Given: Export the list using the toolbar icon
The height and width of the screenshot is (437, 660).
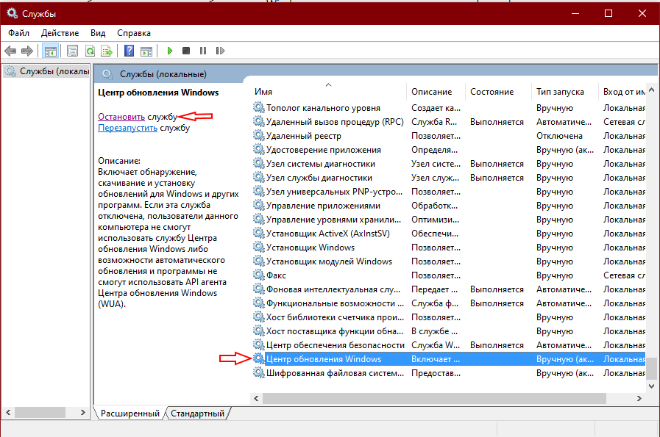Looking at the screenshot, I should (x=107, y=51).
